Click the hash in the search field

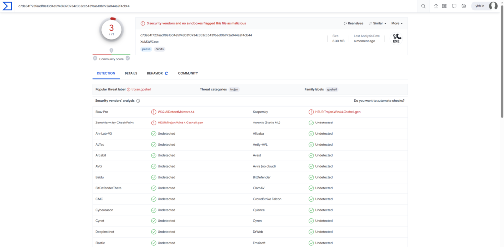74,6
